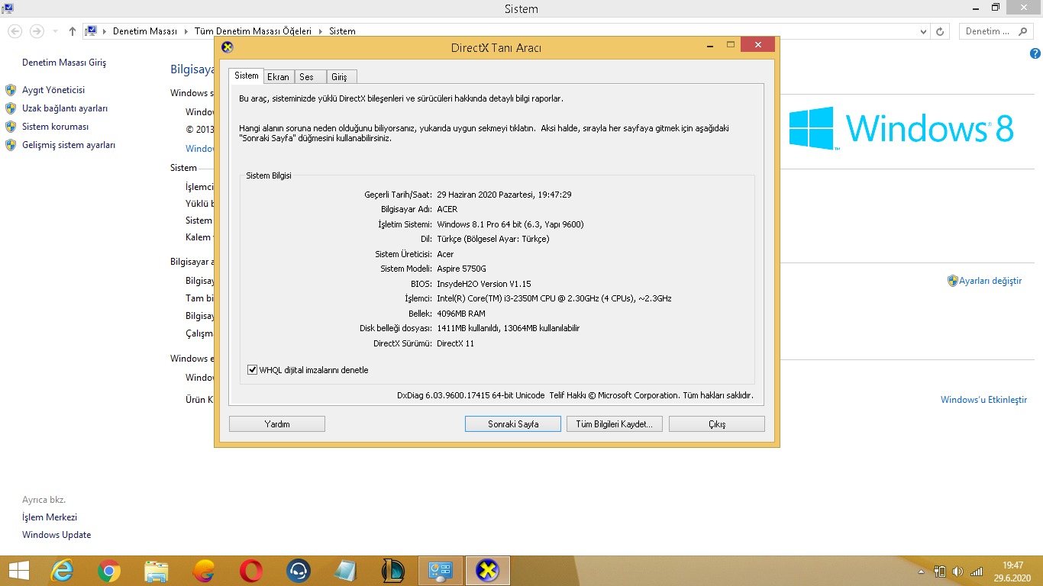Click Ayarları değiştir link

click(990, 281)
